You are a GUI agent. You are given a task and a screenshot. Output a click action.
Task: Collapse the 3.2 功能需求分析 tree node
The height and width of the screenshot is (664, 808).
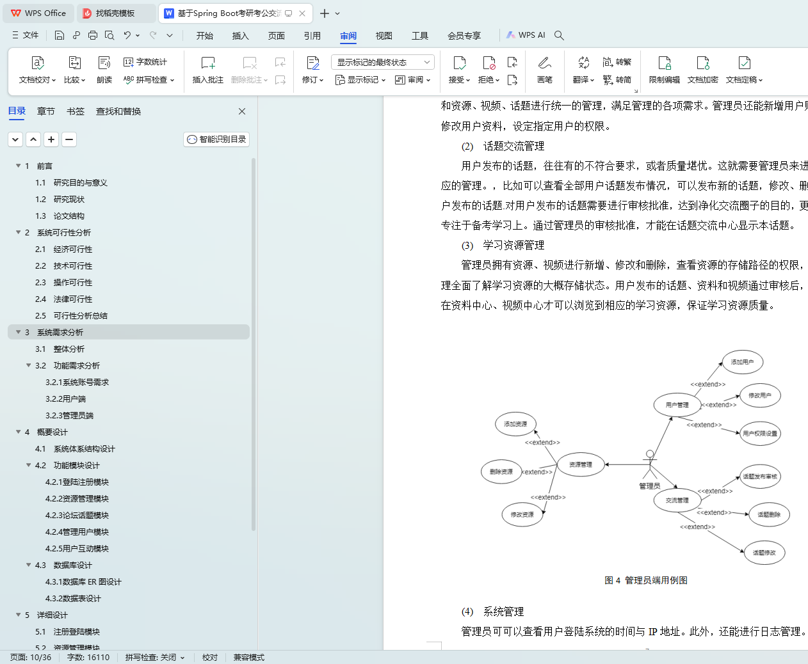point(29,365)
